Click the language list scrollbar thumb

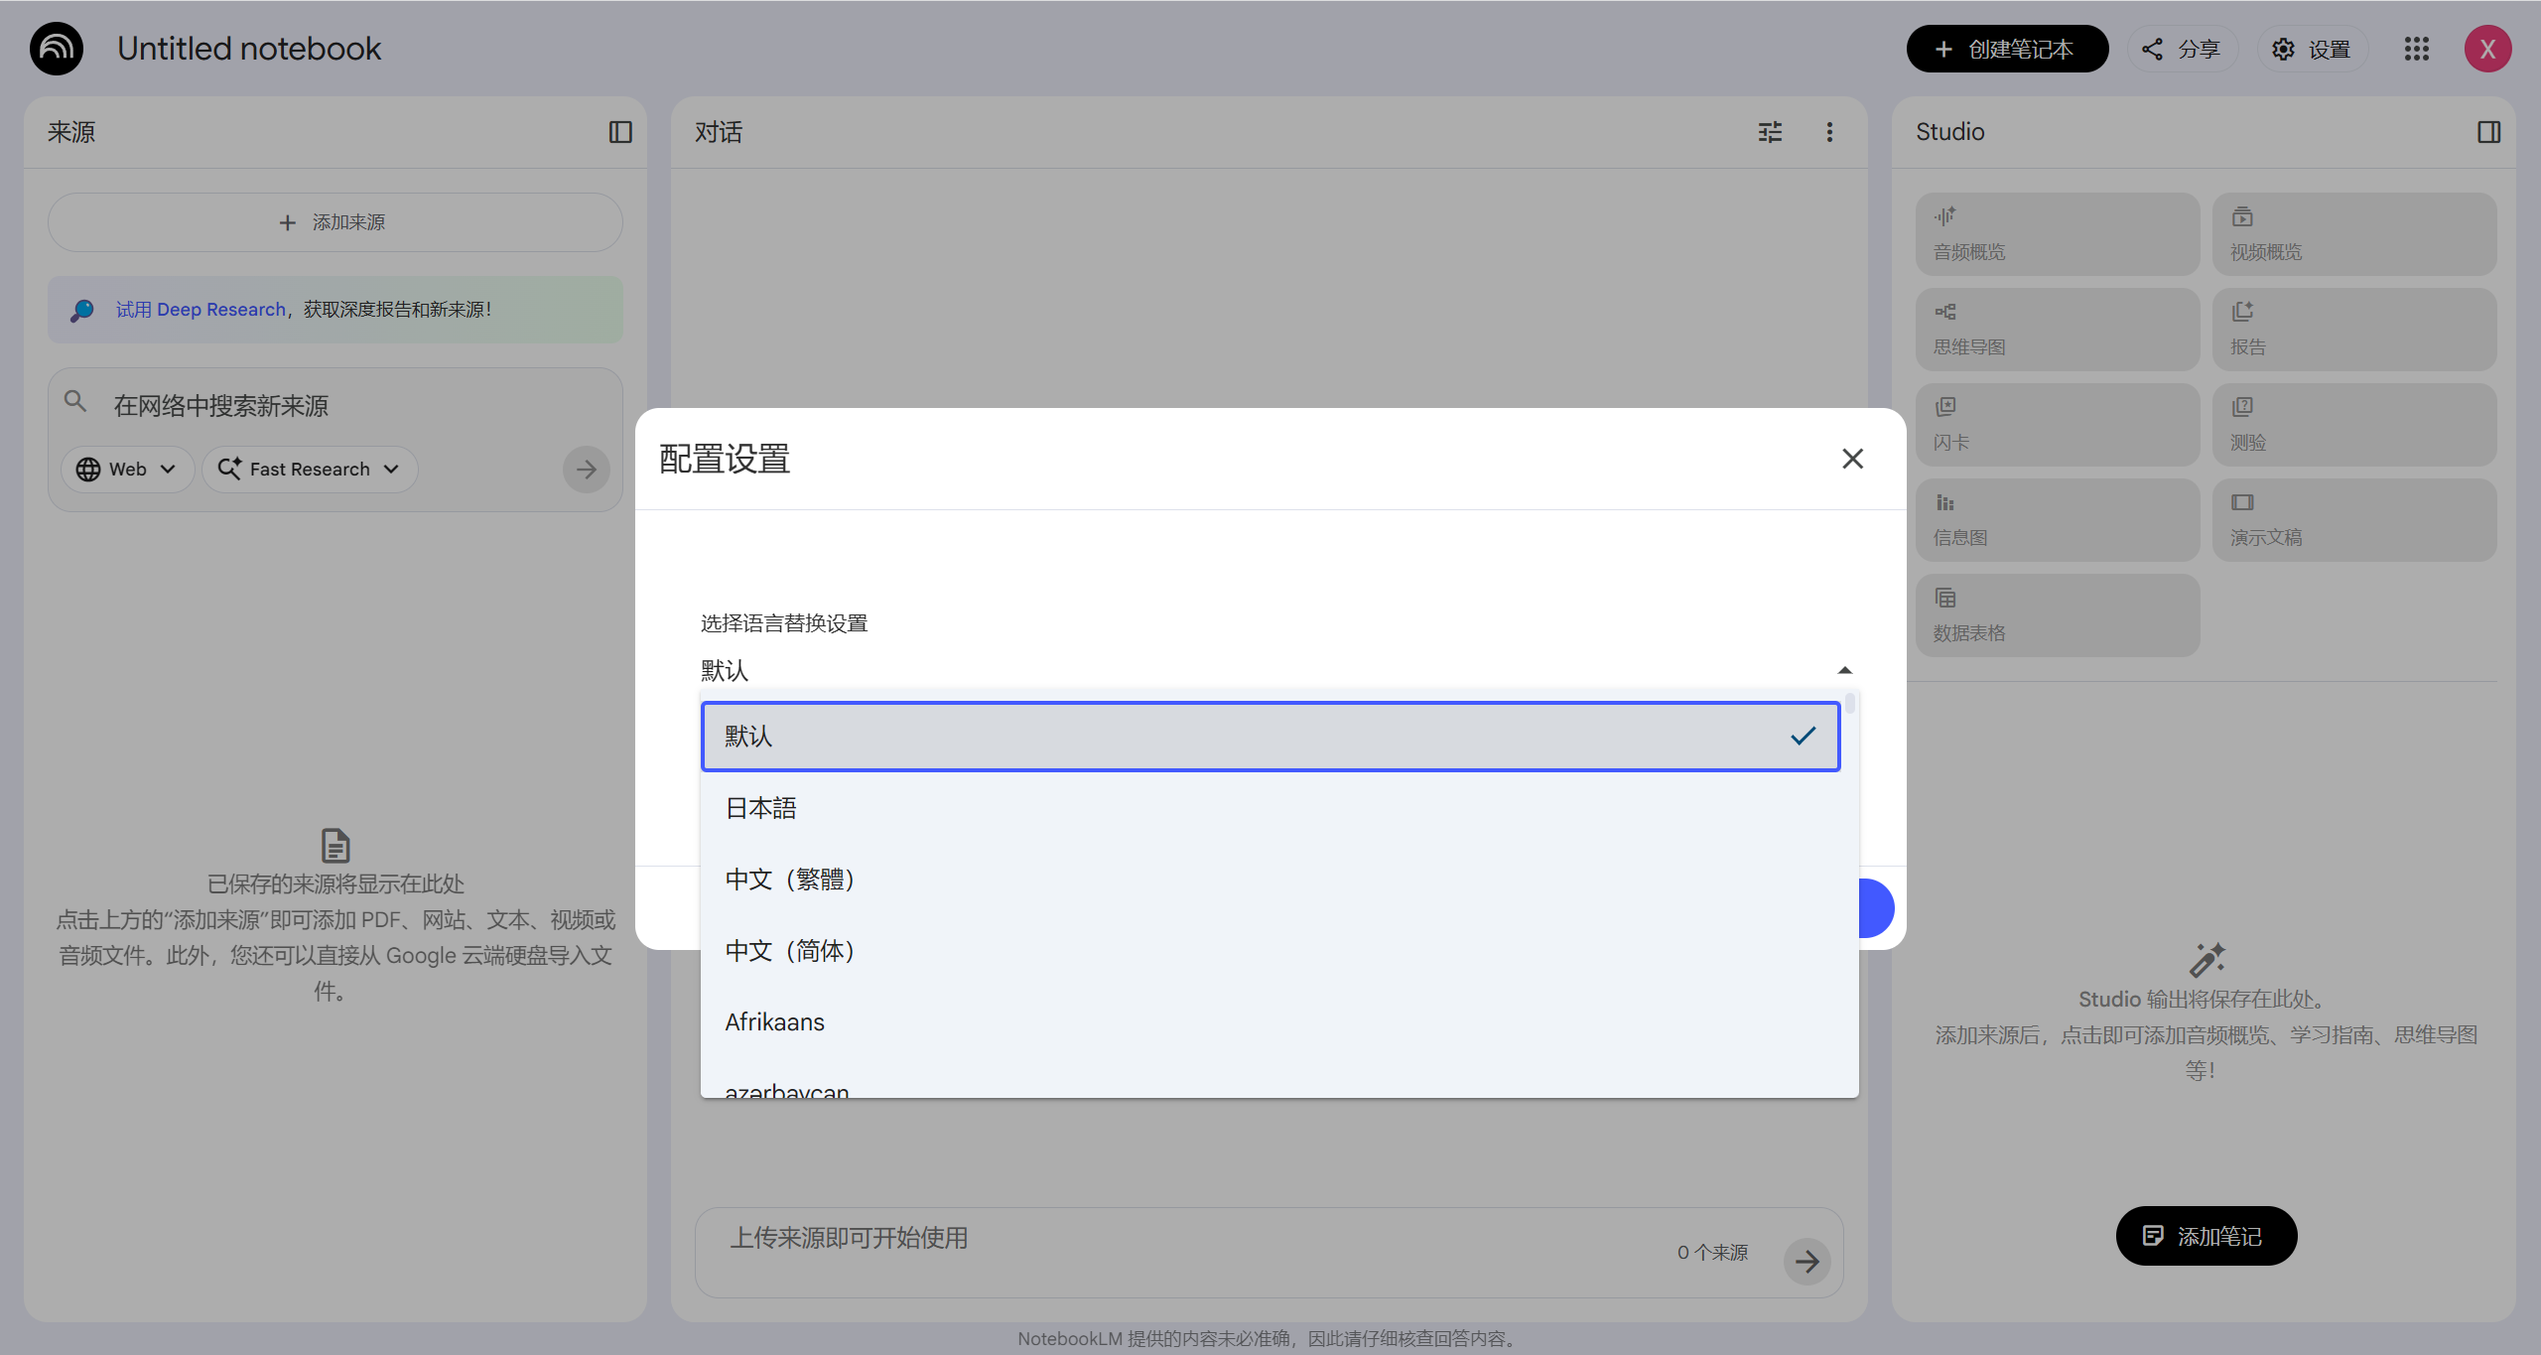(x=1850, y=704)
